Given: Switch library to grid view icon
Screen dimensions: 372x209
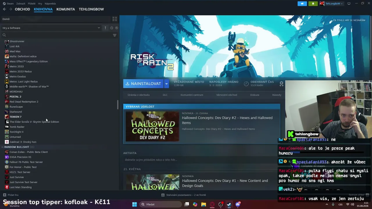Looking at the screenshot, I should pos(115,19).
